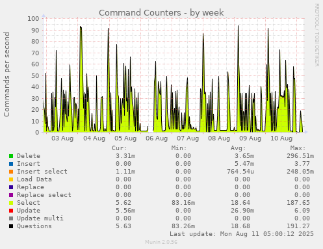Click the gray Update multi legend swatch
This screenshot has width=323, height=249.
tap(11, 218)
